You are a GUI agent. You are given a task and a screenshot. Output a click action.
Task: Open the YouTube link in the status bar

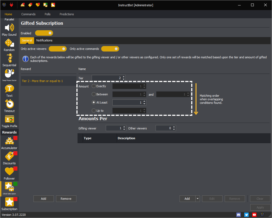click(x=254, y=215)
